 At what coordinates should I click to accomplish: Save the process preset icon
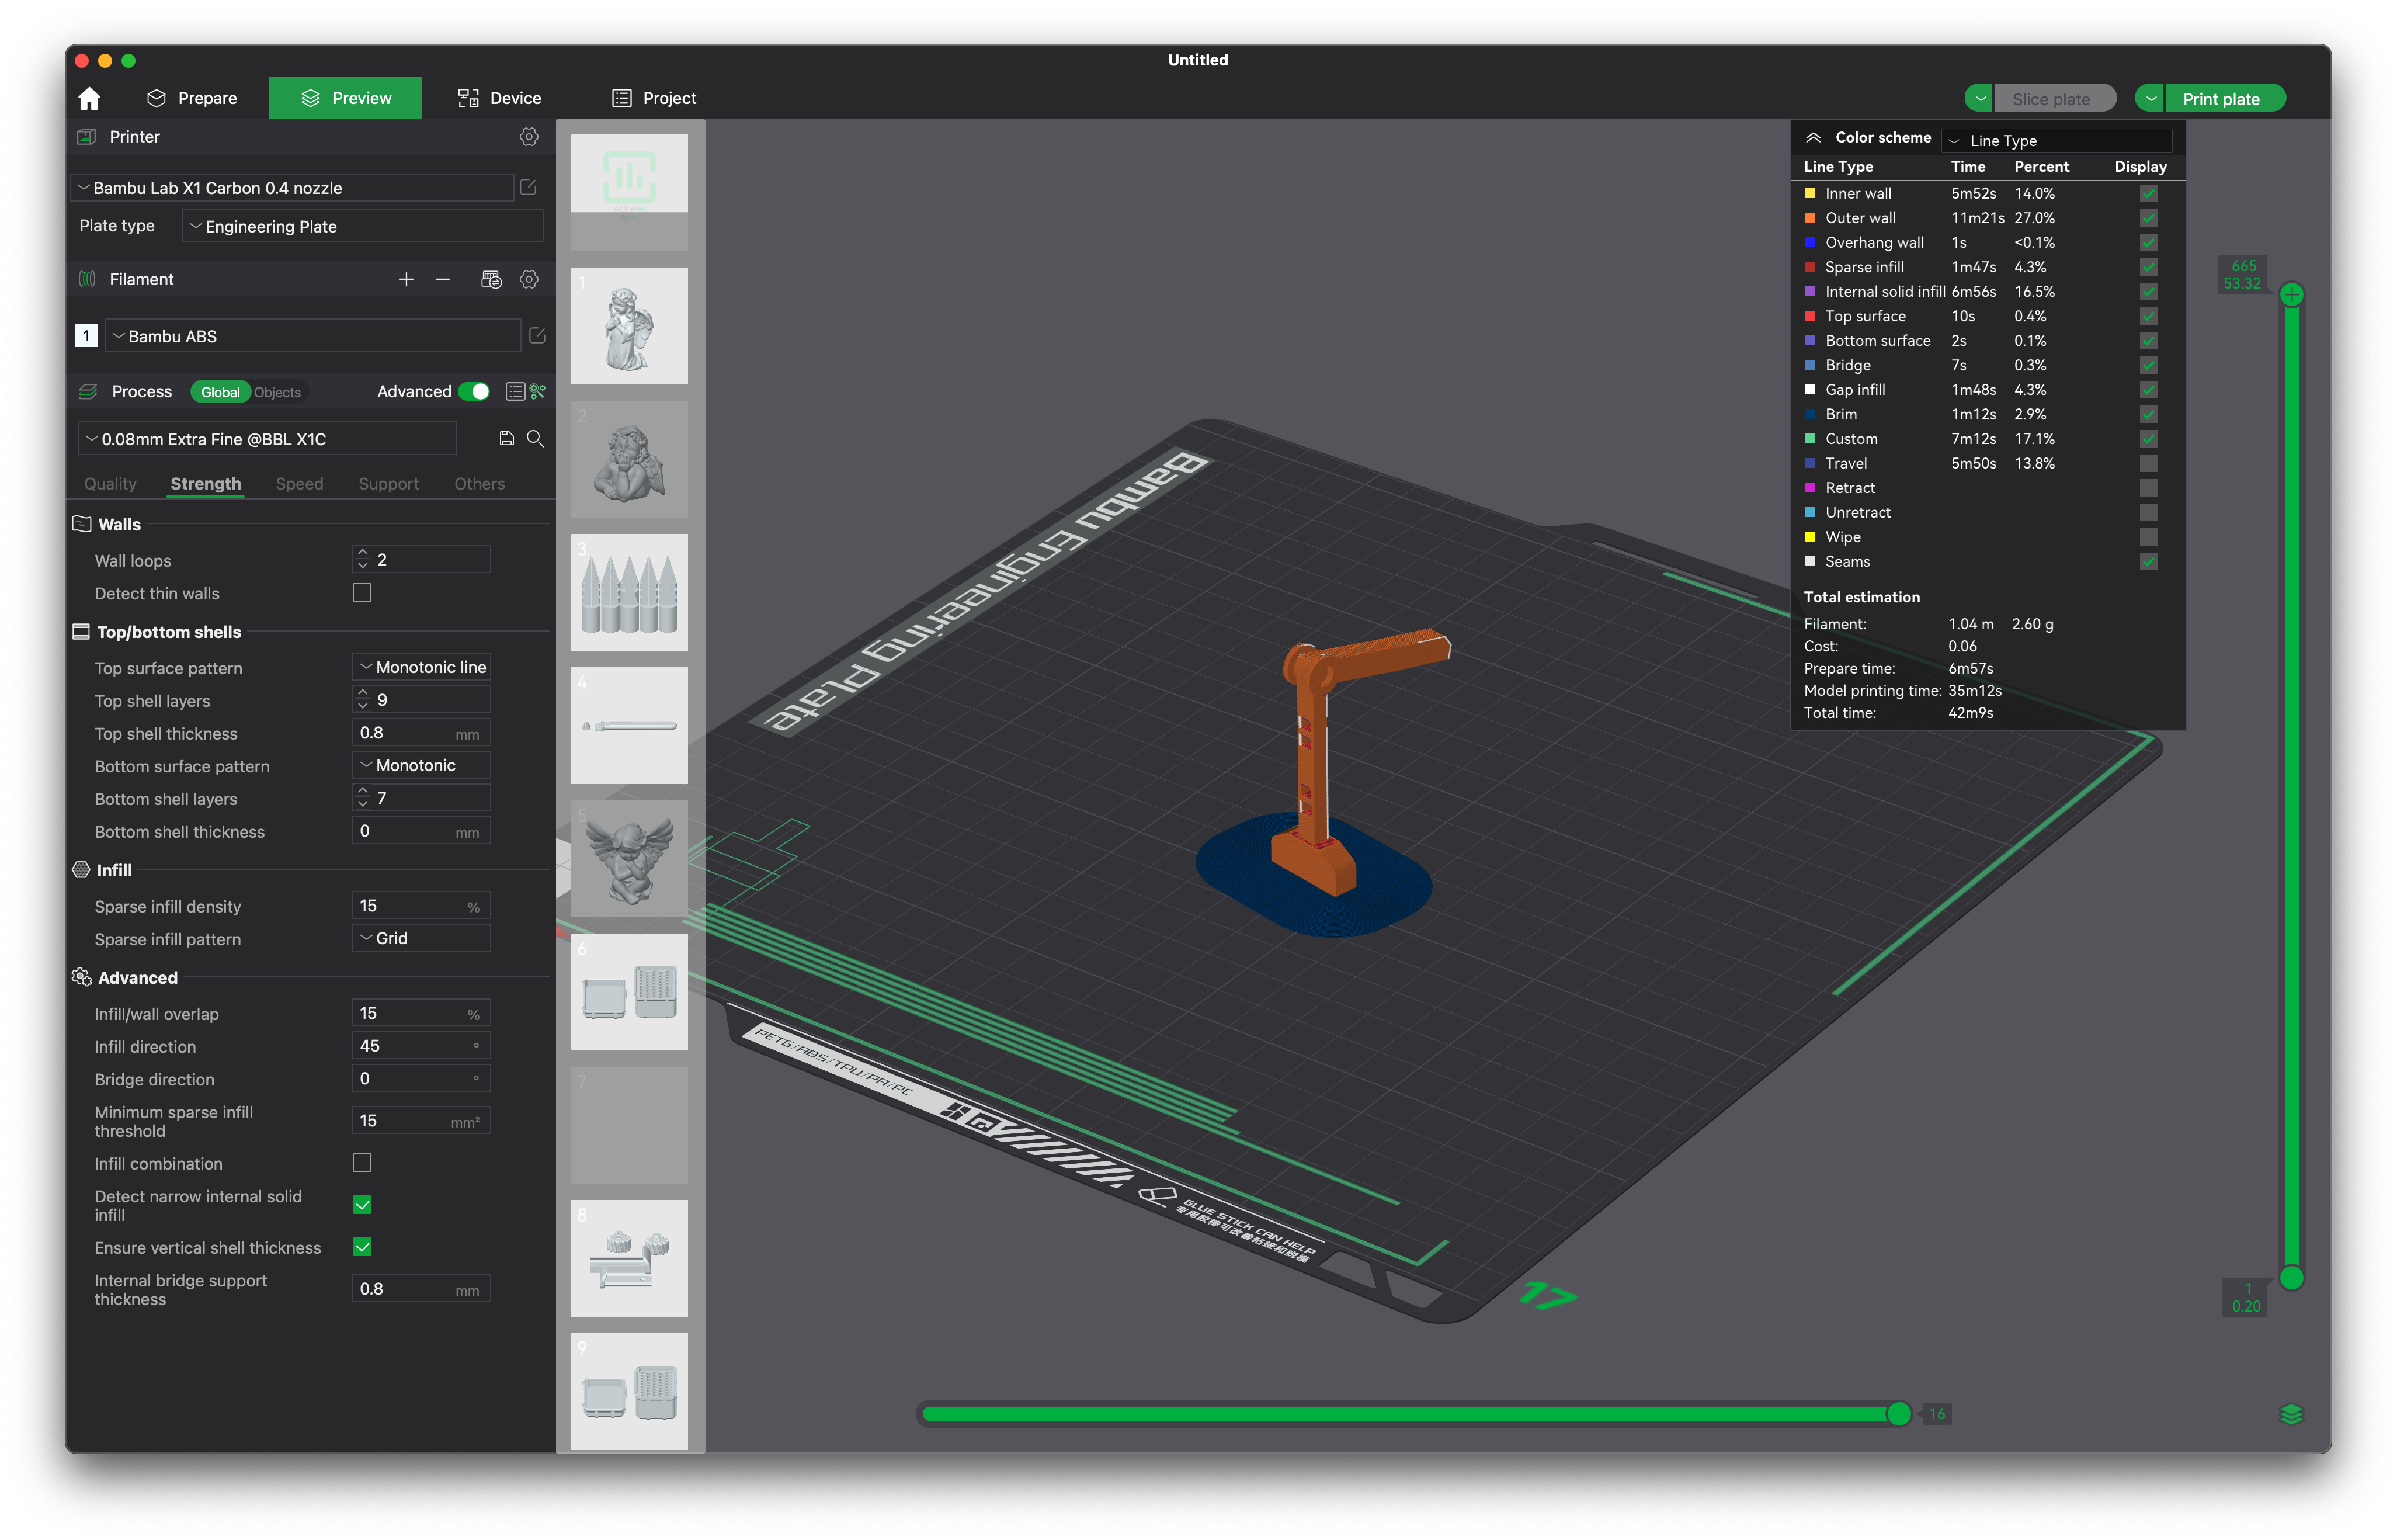pos(507,439)
